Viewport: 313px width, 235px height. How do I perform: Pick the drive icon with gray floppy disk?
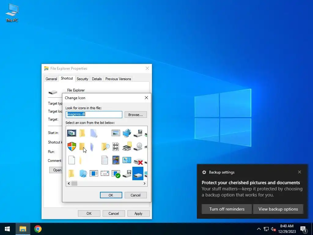(x=127, y=174)
